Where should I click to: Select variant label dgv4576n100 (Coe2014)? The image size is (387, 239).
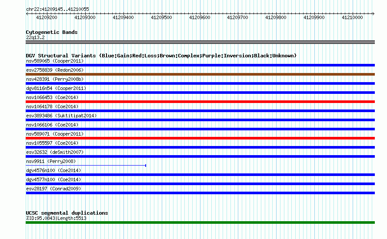coord(53,170)
